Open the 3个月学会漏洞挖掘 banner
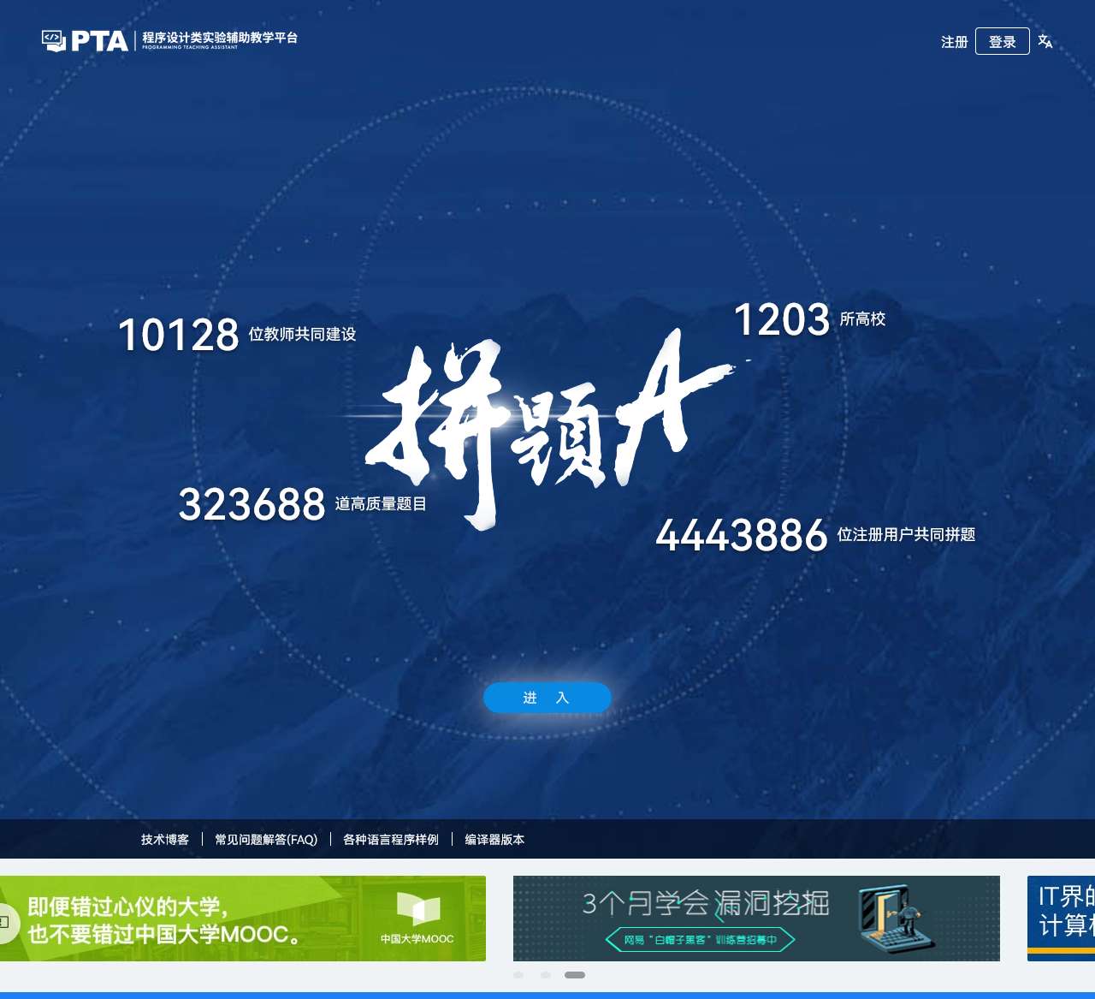The height and width of the screenshot is (999, 1095). [x=756, y=919]
